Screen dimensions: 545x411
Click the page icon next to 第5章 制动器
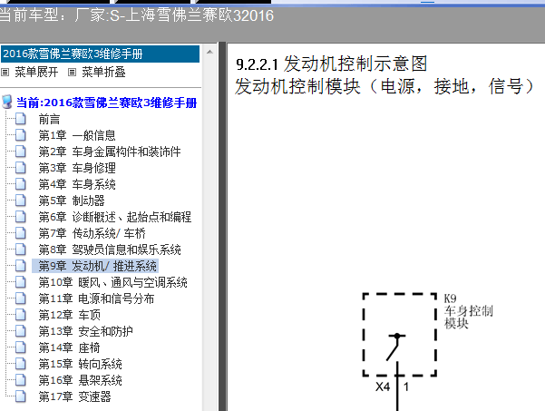21,201
